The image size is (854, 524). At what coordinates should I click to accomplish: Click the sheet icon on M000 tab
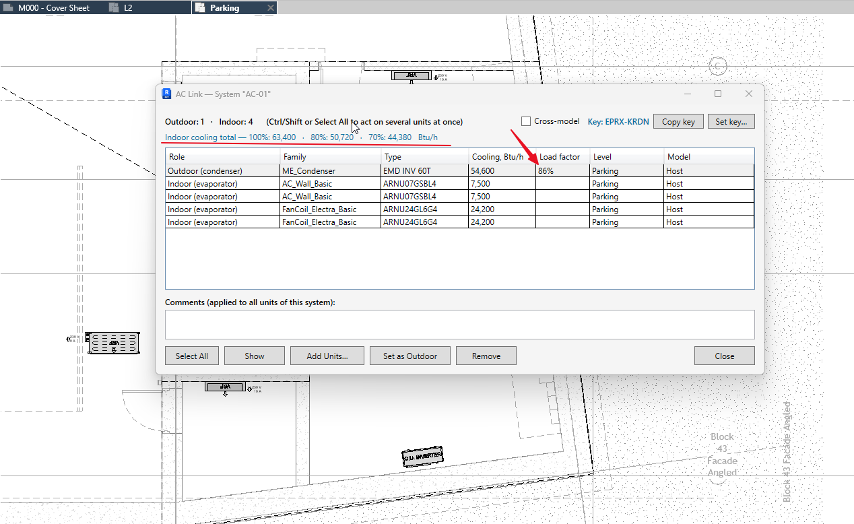[x=9, y=8]
